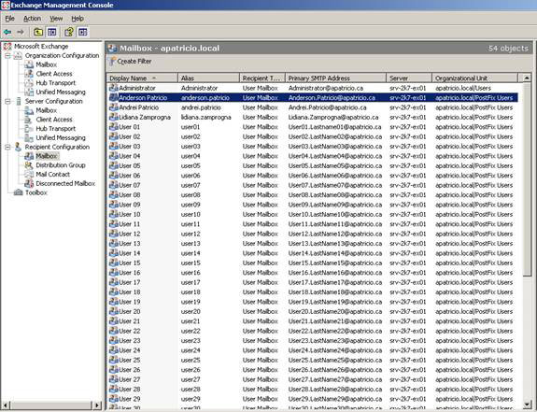Click 'User25.LastName25@apatricio.ca' address cell
The image size is (537, 412).
[x=334, y=361]
